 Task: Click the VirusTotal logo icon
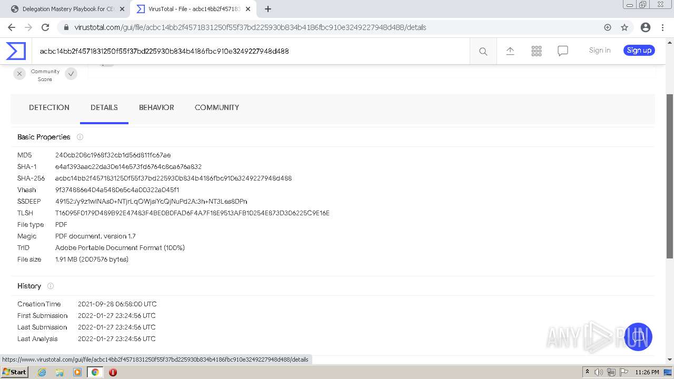click(16, 51)
